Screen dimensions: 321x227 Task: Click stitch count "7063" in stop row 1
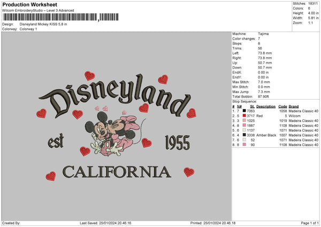pyautogui.click(x=251, y=111)
